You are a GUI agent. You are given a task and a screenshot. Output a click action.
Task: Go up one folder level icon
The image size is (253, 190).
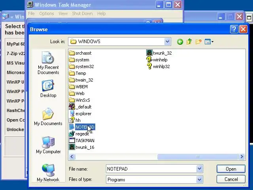(x=189, y=42)
